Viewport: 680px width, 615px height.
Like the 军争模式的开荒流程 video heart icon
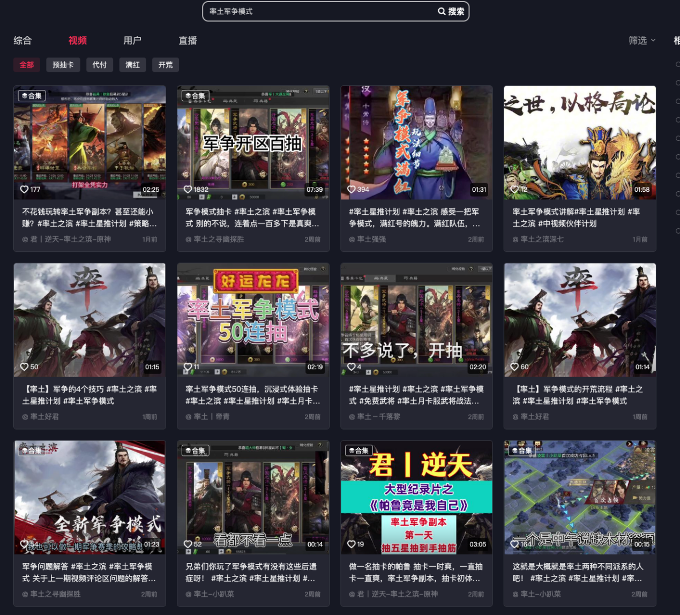tap(514, 367)
